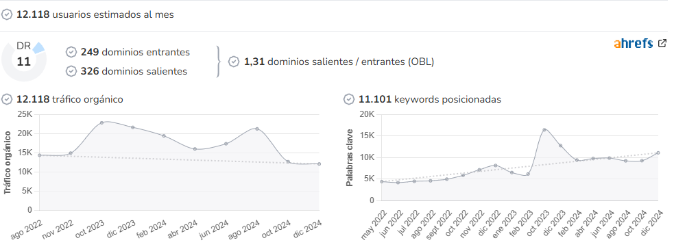Click the '11.101 keywords posicionadas' heading

430,99
